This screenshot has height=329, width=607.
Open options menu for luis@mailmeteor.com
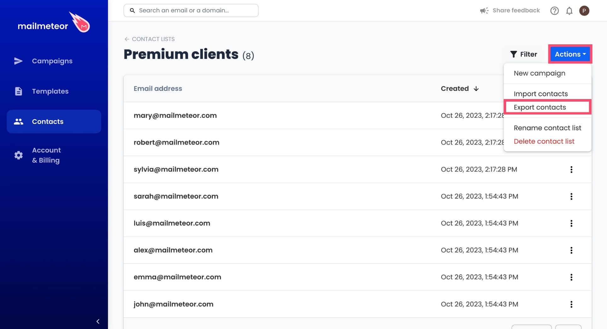[571, 223]
